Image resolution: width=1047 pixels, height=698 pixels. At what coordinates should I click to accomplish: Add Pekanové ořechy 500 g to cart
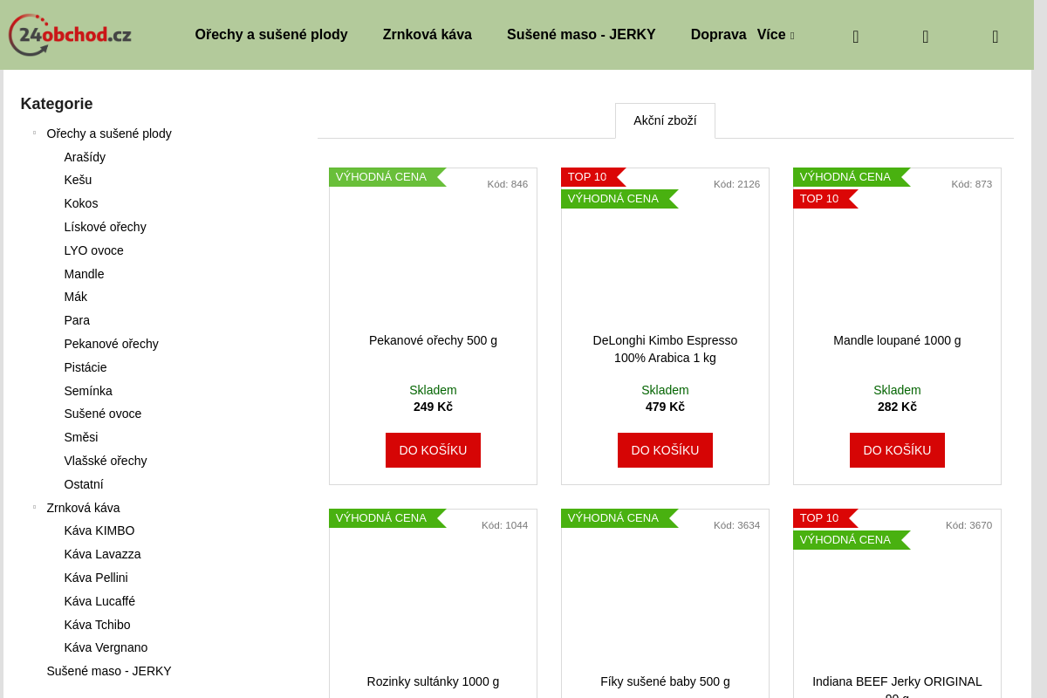(x=433, y=450)
